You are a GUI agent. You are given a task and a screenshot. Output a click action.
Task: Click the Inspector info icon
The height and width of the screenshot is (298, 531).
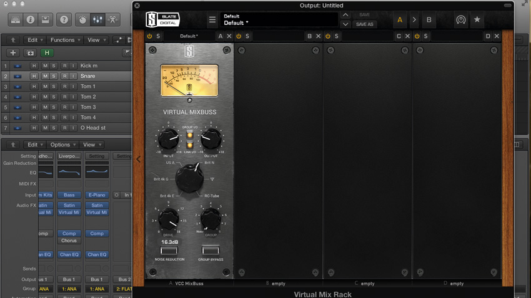click(x=31, y=19)
